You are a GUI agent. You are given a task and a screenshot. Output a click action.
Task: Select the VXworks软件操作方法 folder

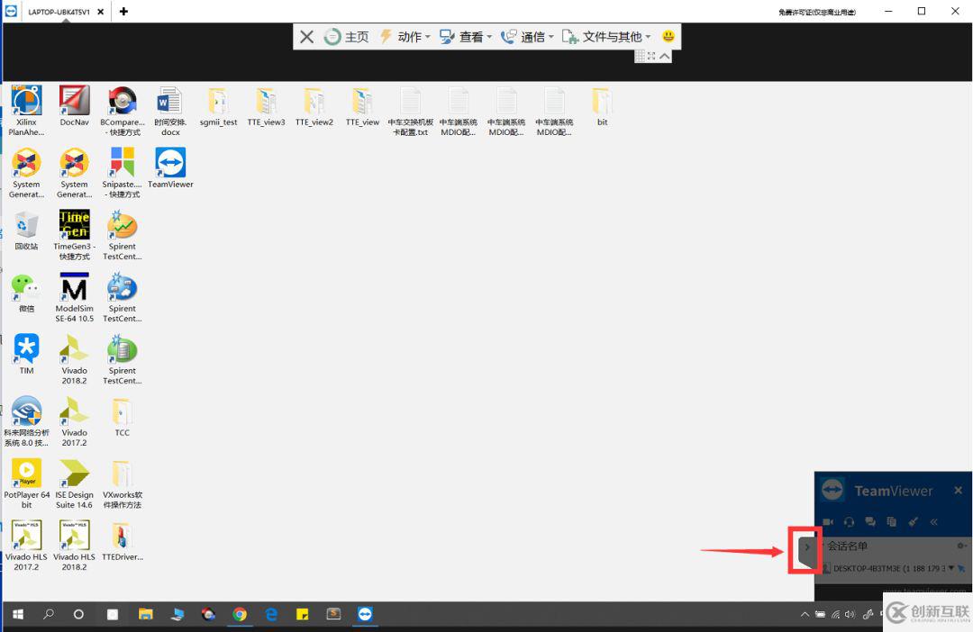[x=123, y=483]
